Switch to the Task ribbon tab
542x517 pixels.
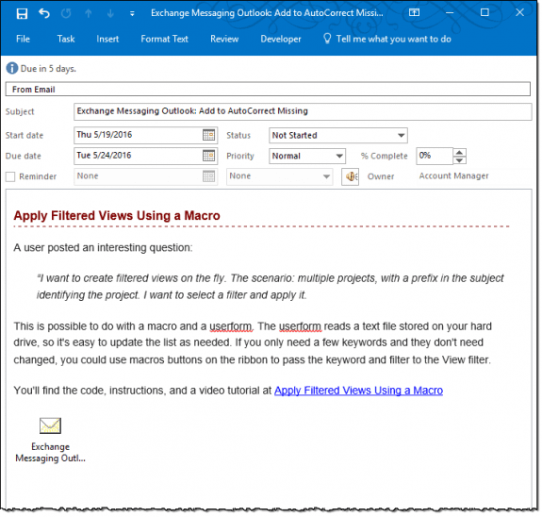click(66, 39)
